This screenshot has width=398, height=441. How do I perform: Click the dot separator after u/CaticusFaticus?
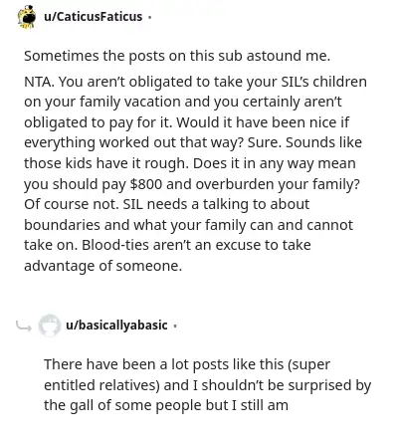tap(149, 17)
